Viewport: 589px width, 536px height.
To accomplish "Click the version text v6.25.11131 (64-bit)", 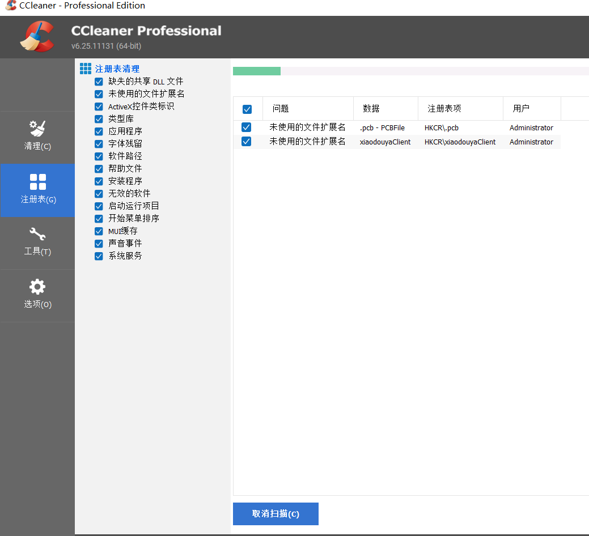I will point(107,46).
